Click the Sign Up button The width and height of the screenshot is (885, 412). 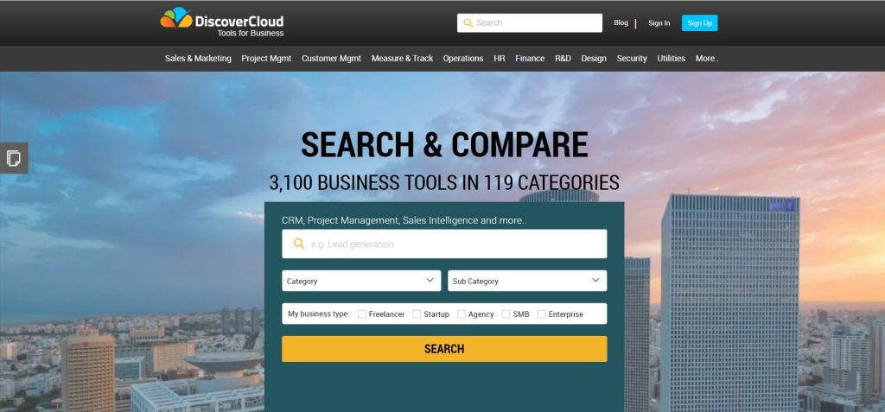pyautogui.click(x=700, y=23)
